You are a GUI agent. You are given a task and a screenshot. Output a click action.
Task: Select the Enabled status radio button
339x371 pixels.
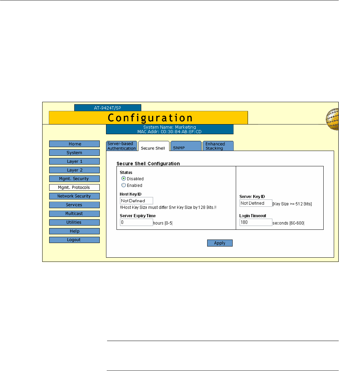click(x=123, y=185)
